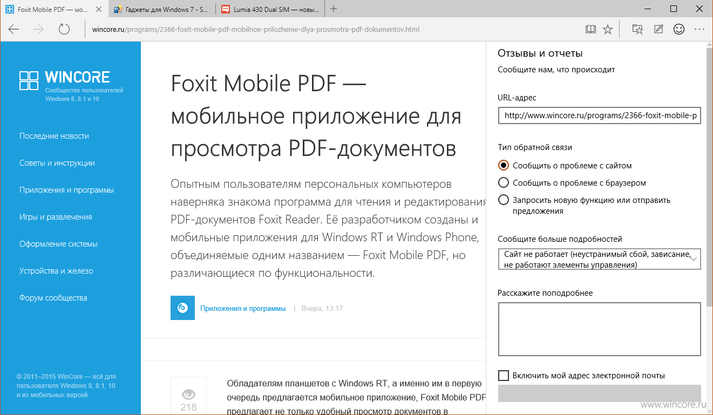Click the Гаджеты для Windows 7 tab favicon
Image resolution: width=713 pixels, height=415 pixels.
point(118,9)
